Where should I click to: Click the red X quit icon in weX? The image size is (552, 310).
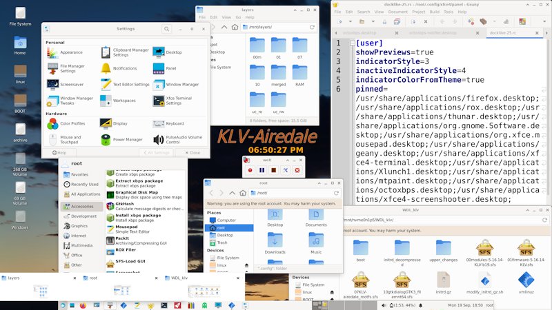click(297, 170)
